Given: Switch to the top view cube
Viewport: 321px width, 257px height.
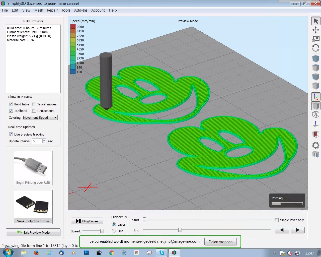Looking at the screenshot, I should (316, 68).
